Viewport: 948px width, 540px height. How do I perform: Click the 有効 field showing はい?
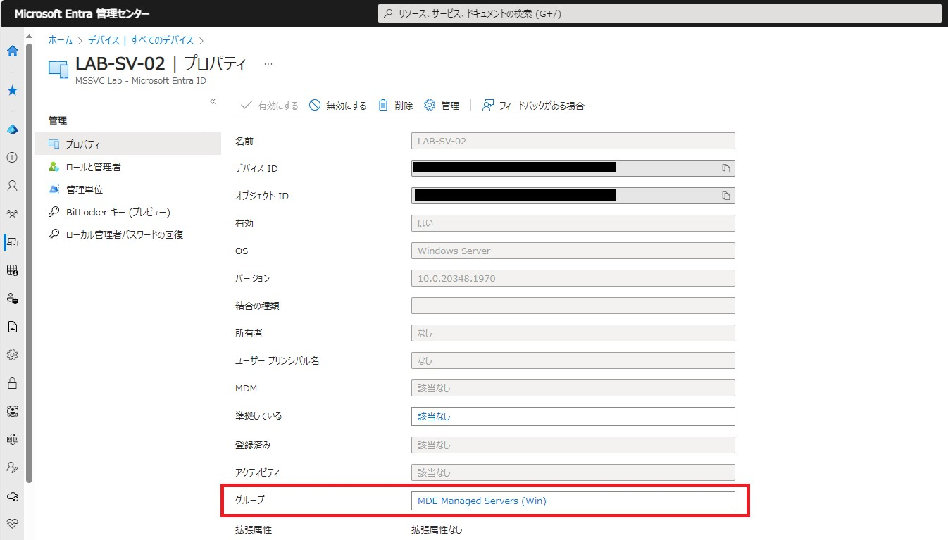pos(573,223)
